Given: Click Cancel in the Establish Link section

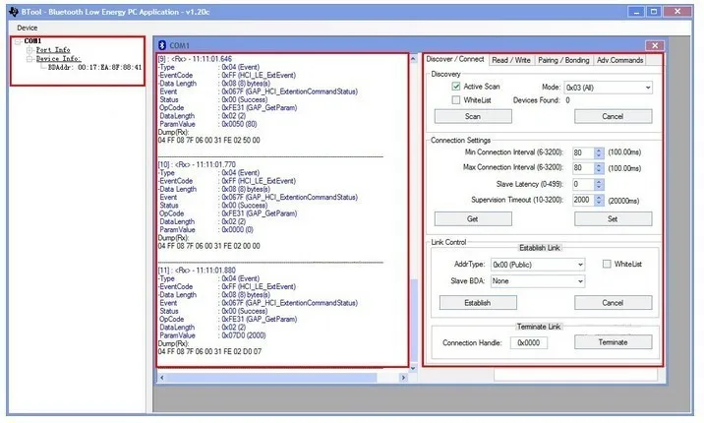Looking at the screenshot, I should pos(613,303).
